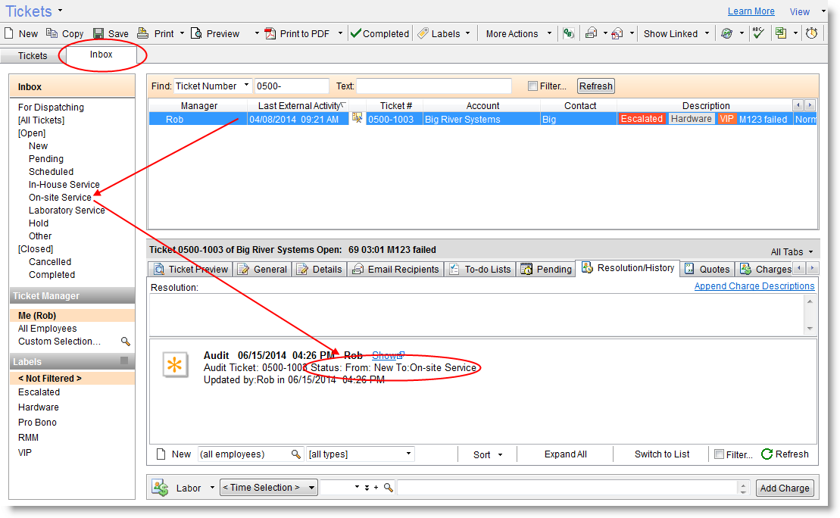Viewport: 840px width, 518px height.
Task: Click the Expand All button
Action: (565, 454)
